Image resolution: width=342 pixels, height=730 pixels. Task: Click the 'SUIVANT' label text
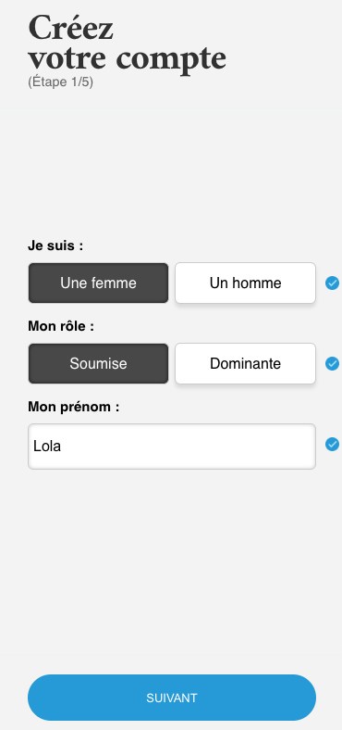coord(172,698)
